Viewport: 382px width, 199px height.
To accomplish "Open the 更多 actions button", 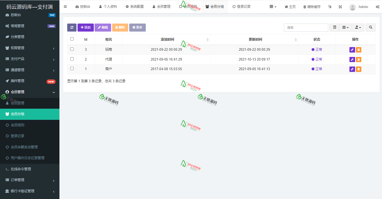I will click(137, 27).
